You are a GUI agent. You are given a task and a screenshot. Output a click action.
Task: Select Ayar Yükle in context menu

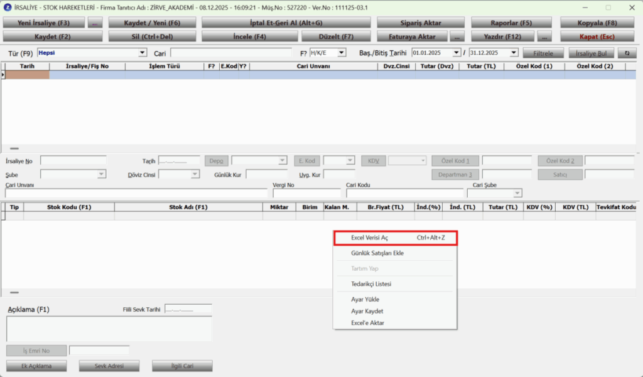click(396, 300)
